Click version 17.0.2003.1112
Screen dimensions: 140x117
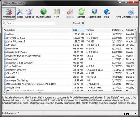pos(94,70)
